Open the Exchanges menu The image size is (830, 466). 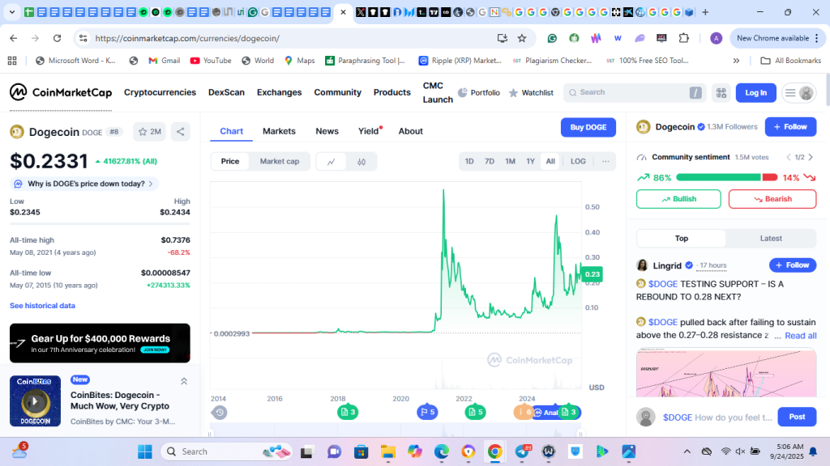coord(279,92)
